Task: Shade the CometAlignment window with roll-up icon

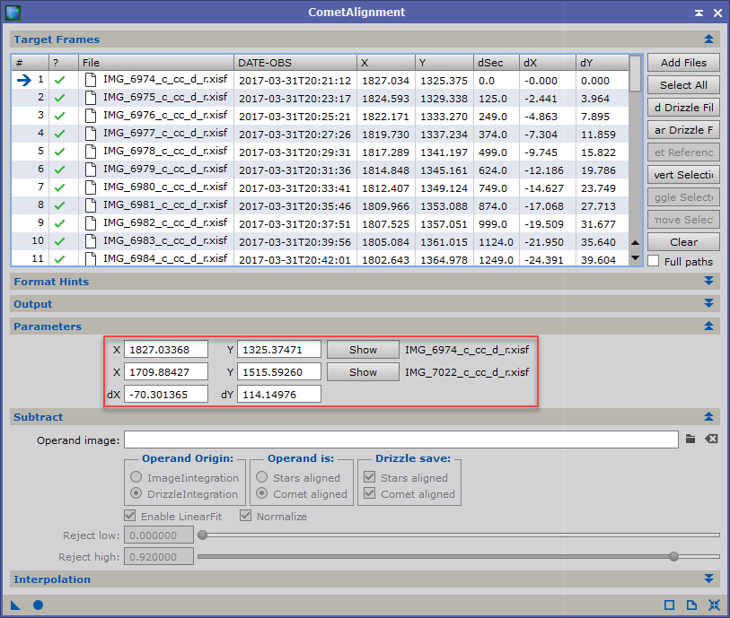Action: [x=699, y=13]
